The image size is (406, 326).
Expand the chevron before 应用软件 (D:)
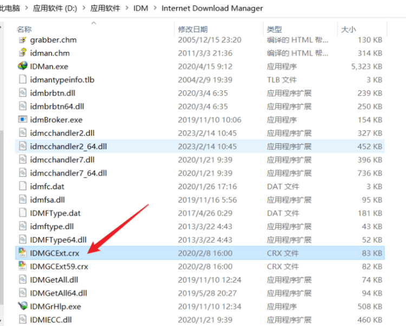tap(27, 8)
